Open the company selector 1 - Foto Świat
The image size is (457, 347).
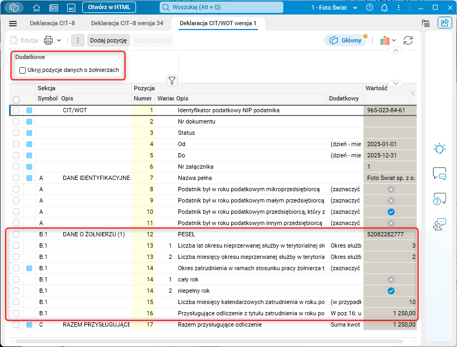pyautogui.click(x=334, y=8)
